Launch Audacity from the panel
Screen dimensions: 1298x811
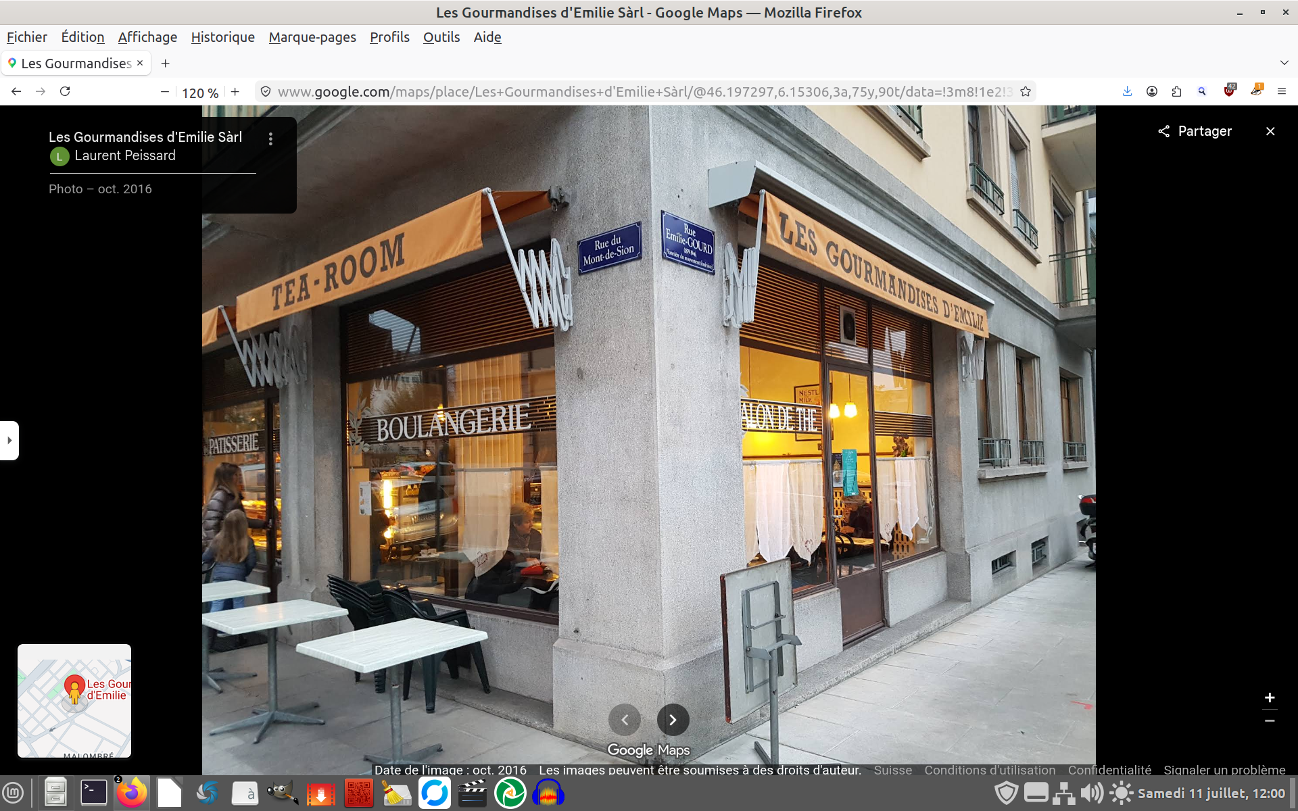tap(548, 793)
